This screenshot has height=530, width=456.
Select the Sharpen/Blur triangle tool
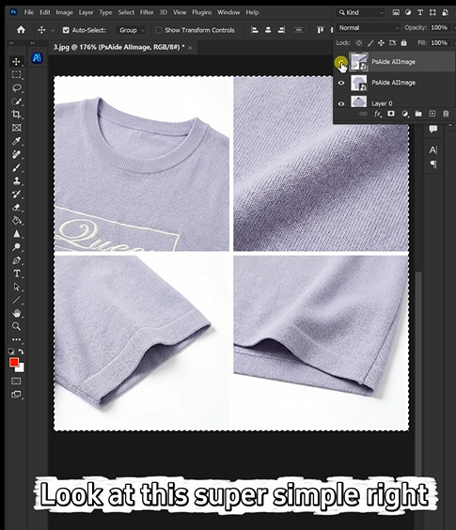click(16, 234)
